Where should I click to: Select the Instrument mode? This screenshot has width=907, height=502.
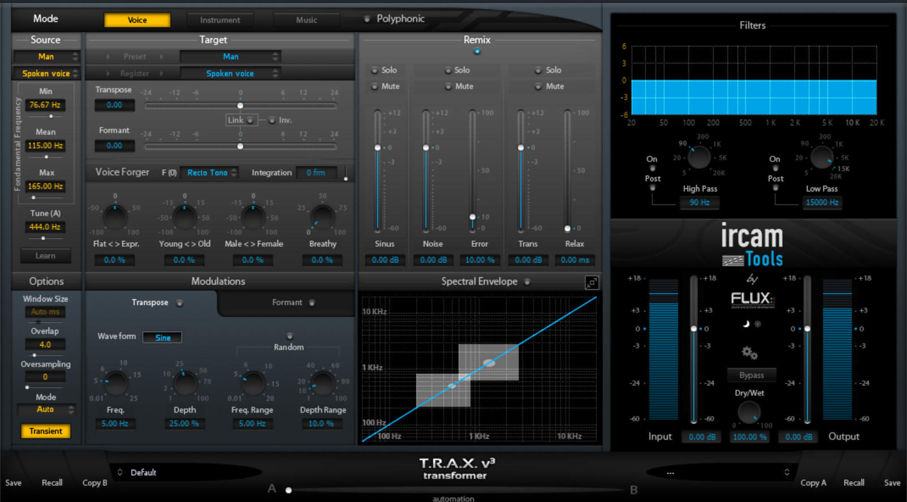coord(220,20)
